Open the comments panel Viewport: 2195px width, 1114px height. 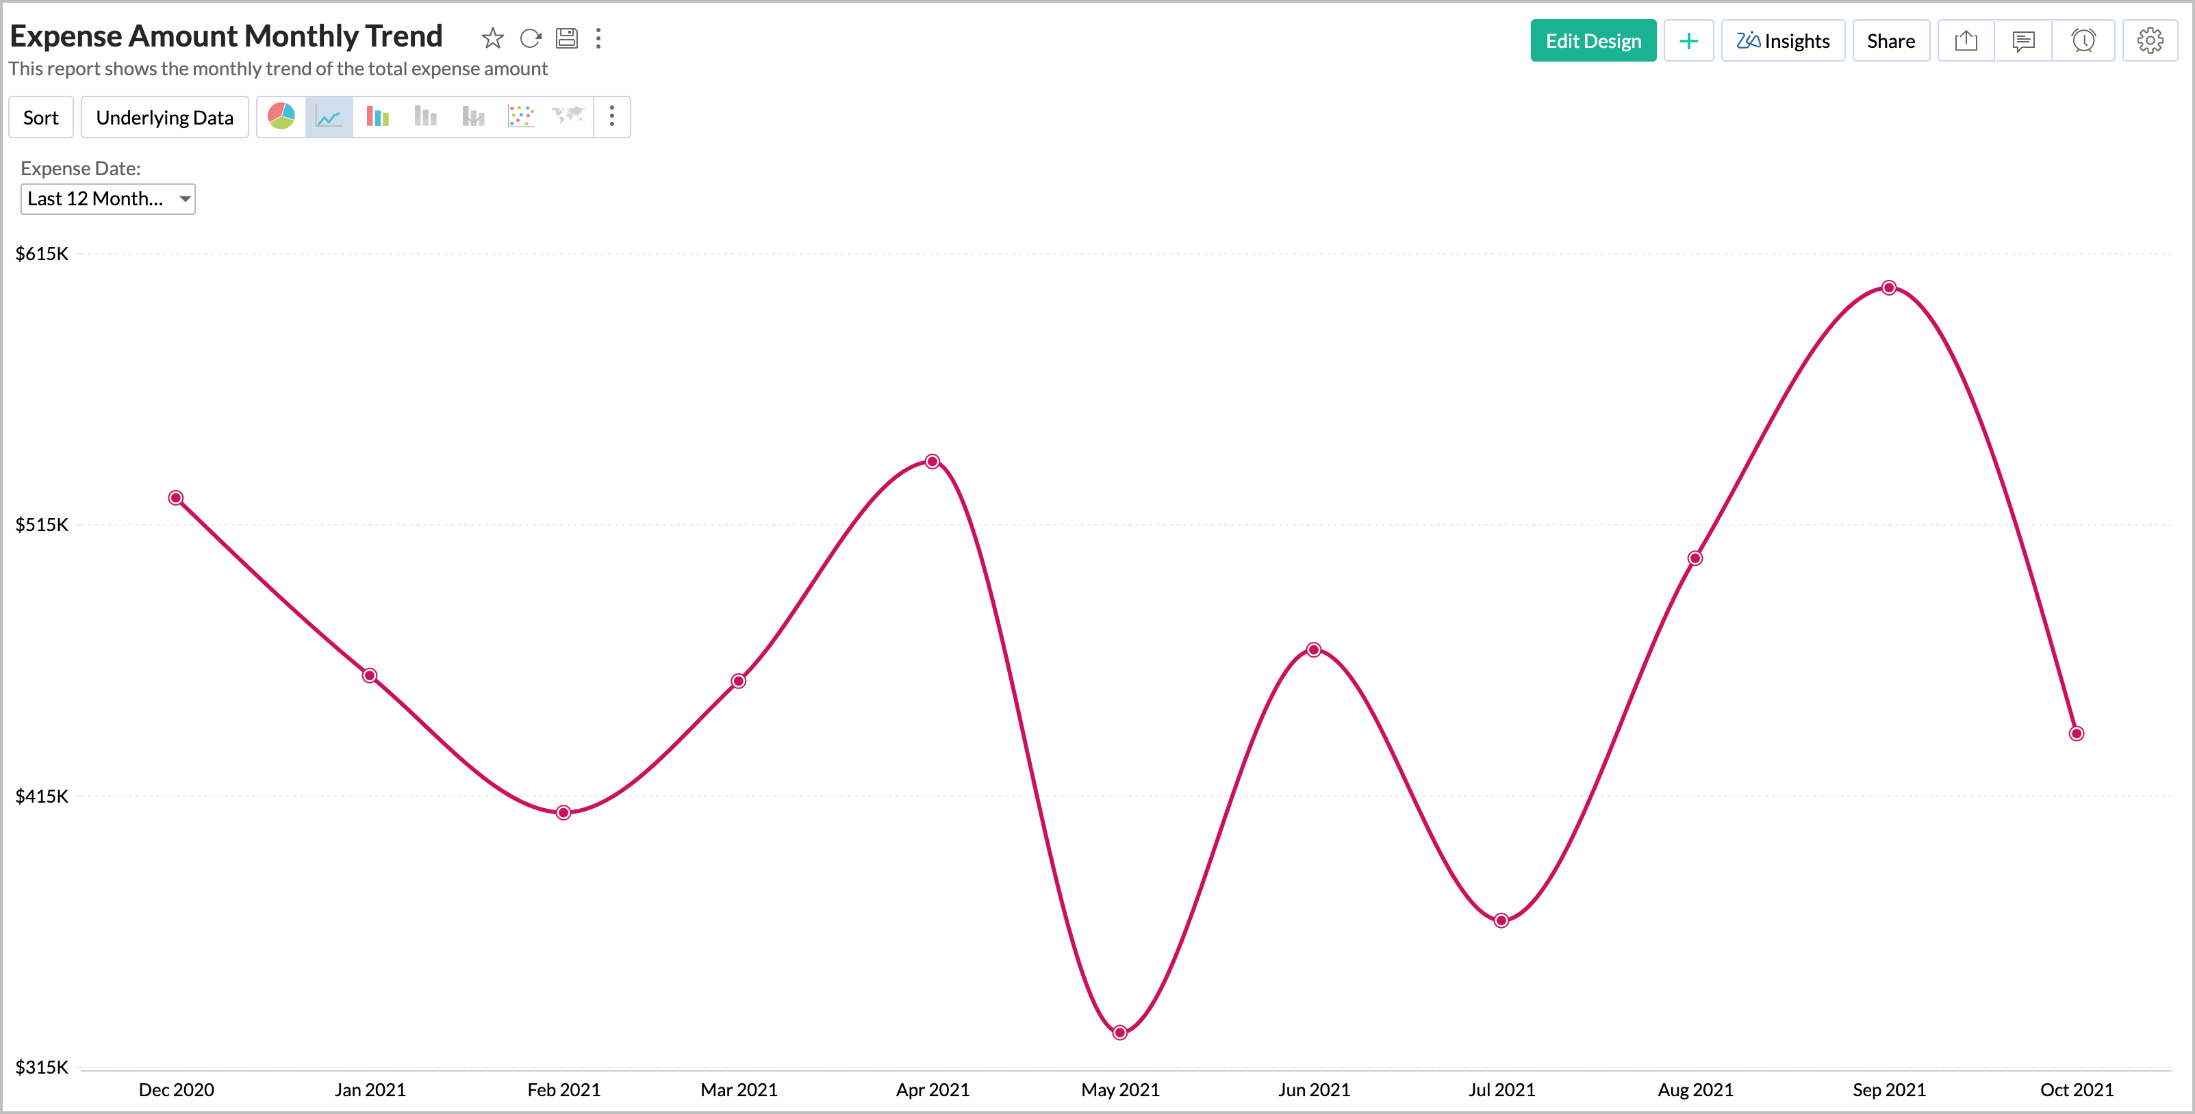coord(2023,39)
